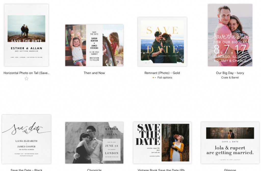Select the Our Big Day 8.7.17 card thumbnail
The image size is (261, 171).
coord(230,35)
